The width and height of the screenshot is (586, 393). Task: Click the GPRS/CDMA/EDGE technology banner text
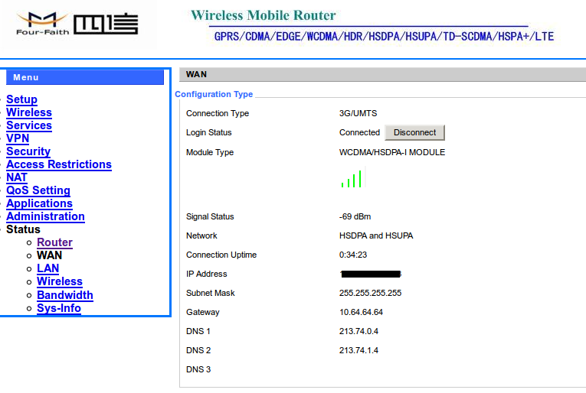coord(384,37)
